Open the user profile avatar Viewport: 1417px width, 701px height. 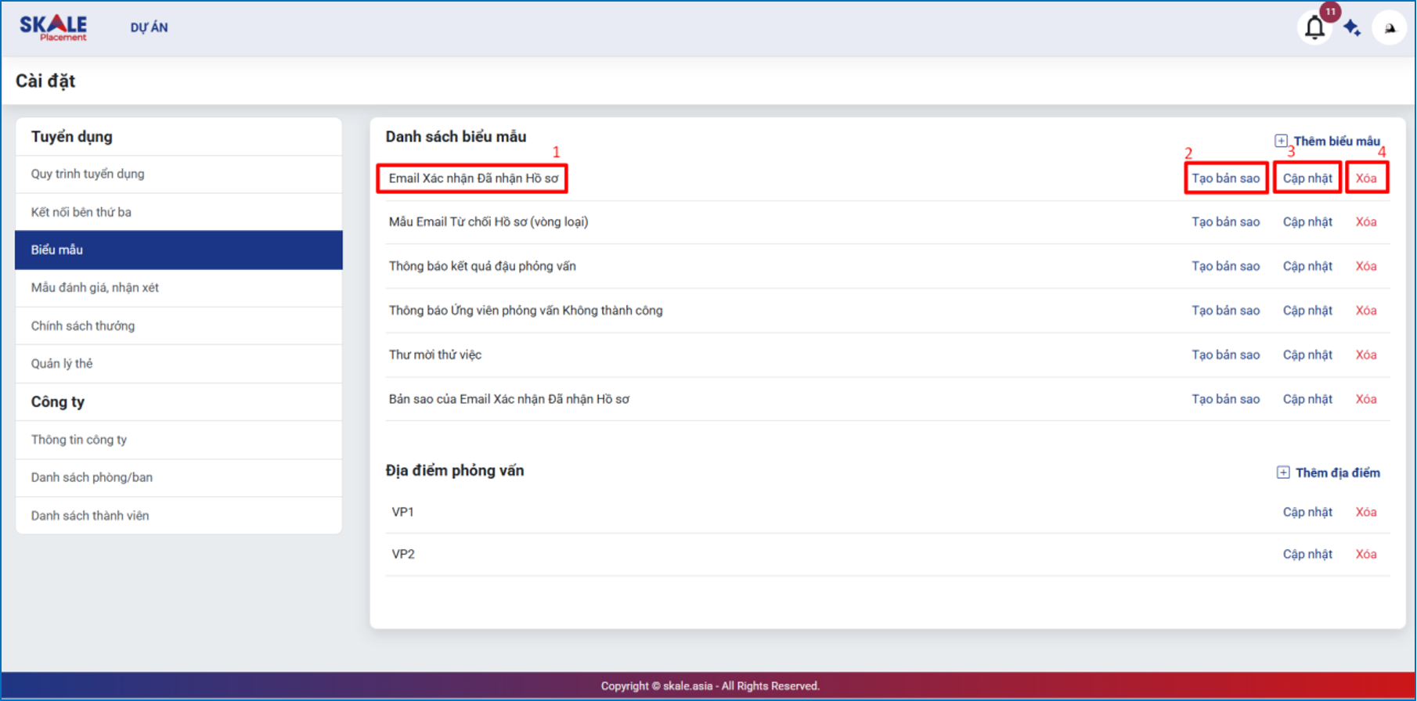point(1390,28)
